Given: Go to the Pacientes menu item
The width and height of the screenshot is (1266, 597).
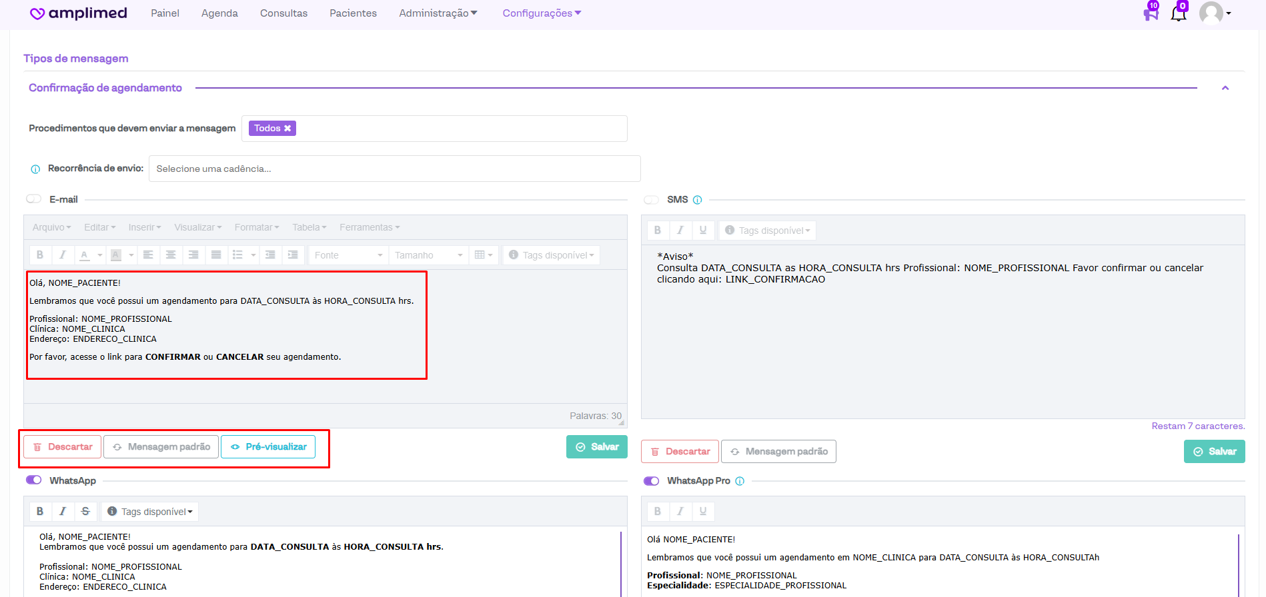Looking at the screenshot, I should coord(353,13).
